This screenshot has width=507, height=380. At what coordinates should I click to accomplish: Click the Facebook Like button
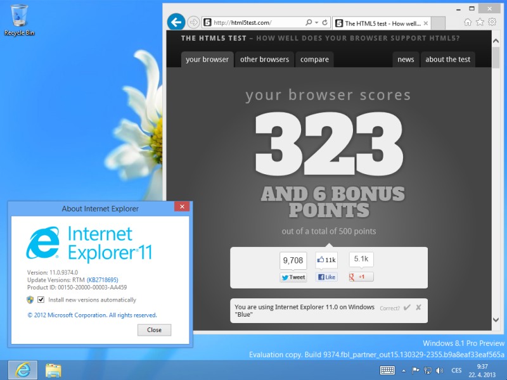click(x=326, y=277)
